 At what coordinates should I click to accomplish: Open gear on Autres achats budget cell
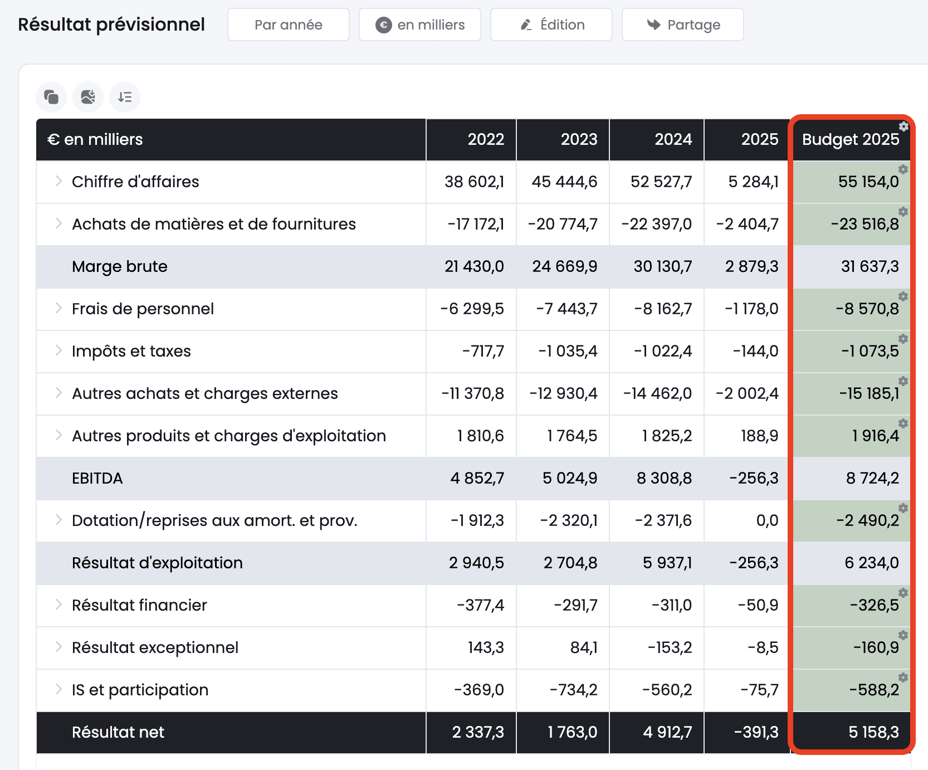pyautogui.click(x=903, y=381)
